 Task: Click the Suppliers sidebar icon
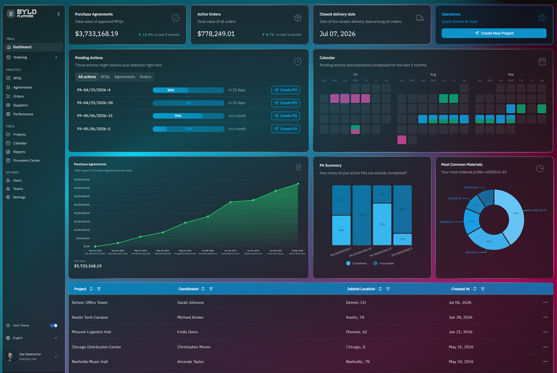(x=8, y=105)
